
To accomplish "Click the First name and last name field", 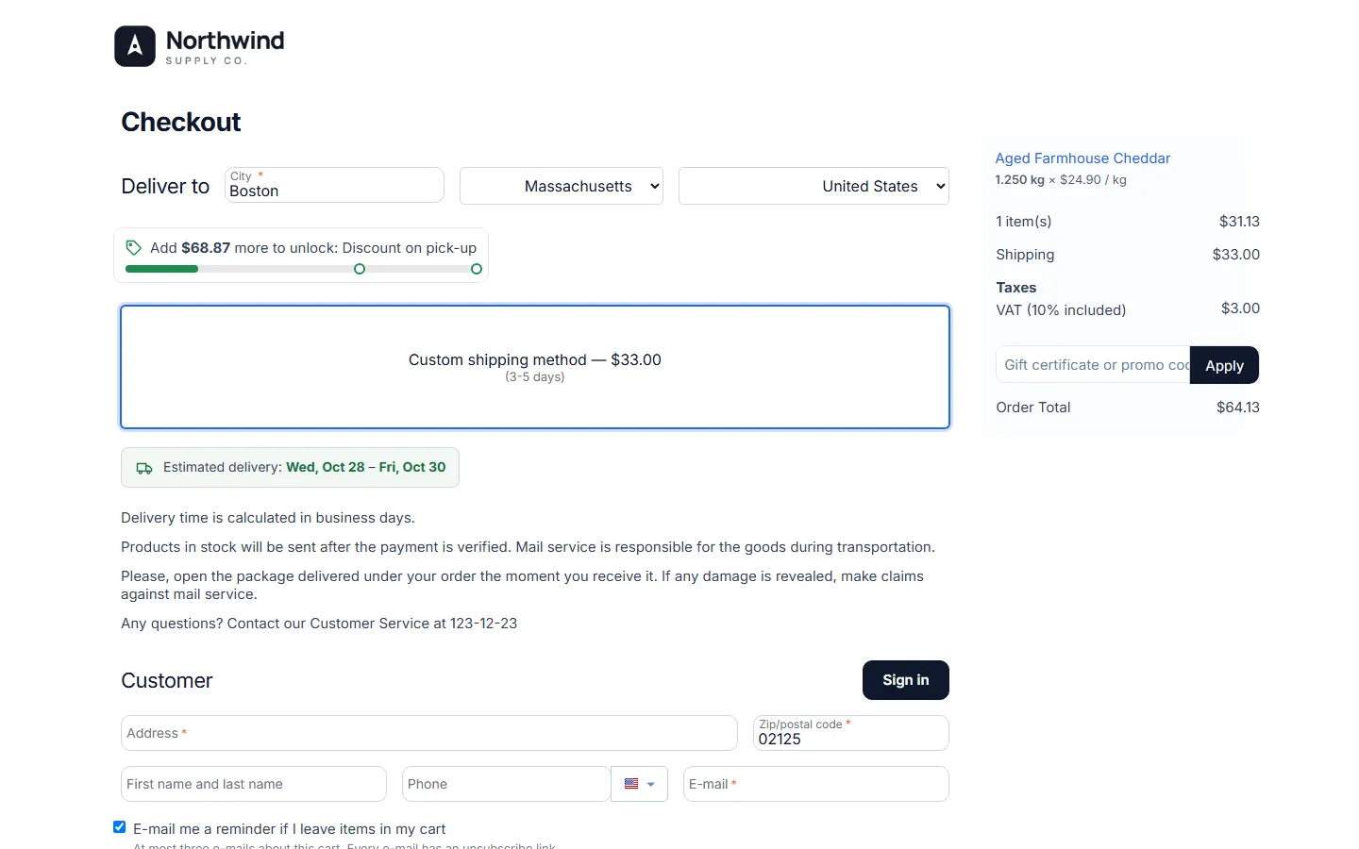I will pyautogui.click(x=254, y=784).
